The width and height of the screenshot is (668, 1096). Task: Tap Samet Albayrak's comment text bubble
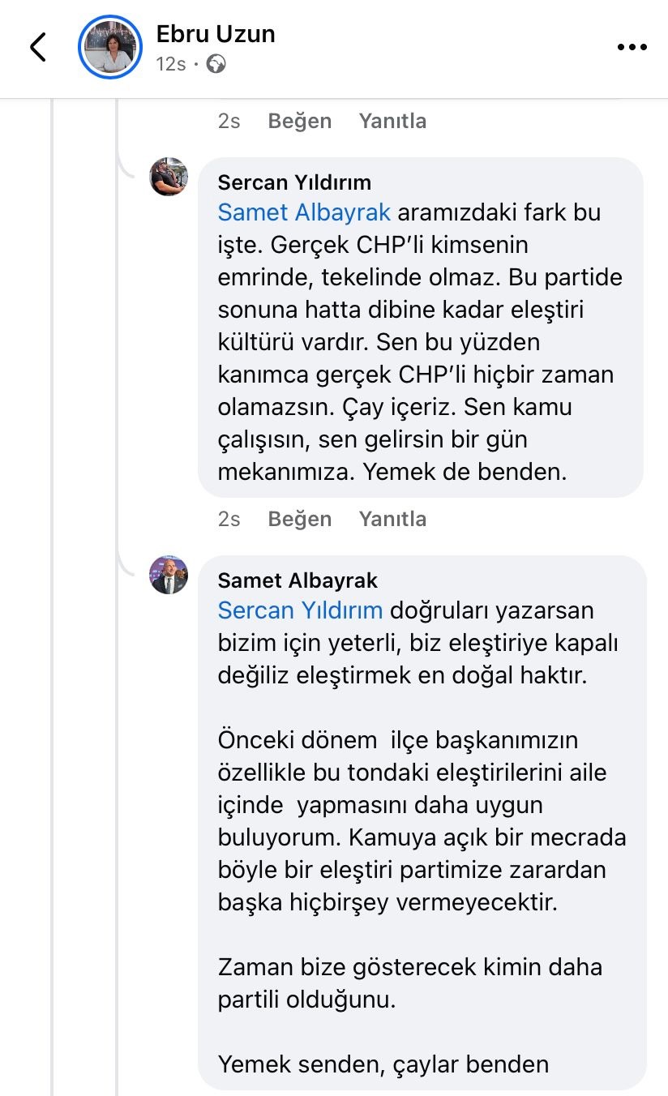coord(422,811)
